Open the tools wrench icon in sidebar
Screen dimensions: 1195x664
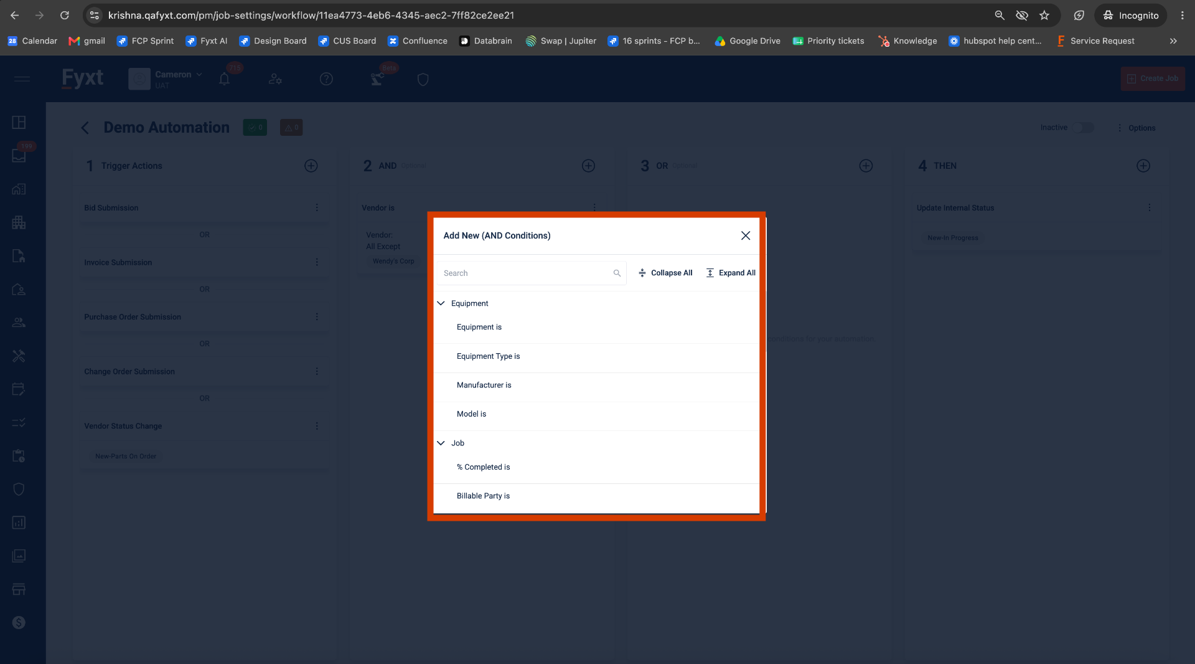point(19,356)
